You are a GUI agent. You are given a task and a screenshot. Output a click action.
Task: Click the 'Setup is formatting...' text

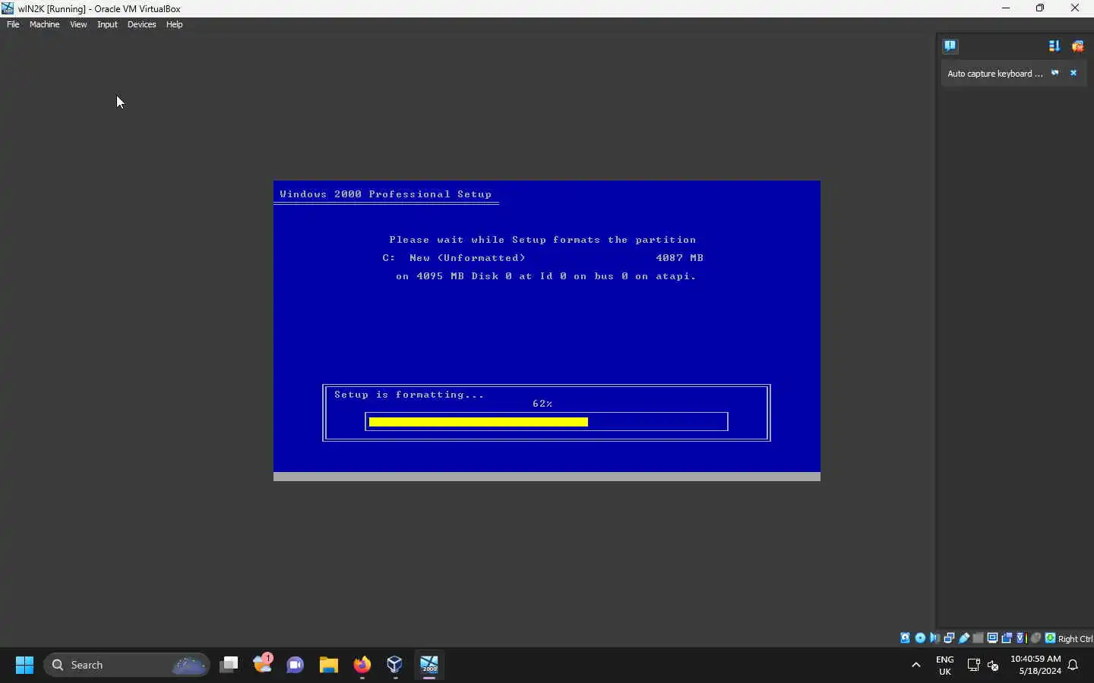click(x=409, y=395)
